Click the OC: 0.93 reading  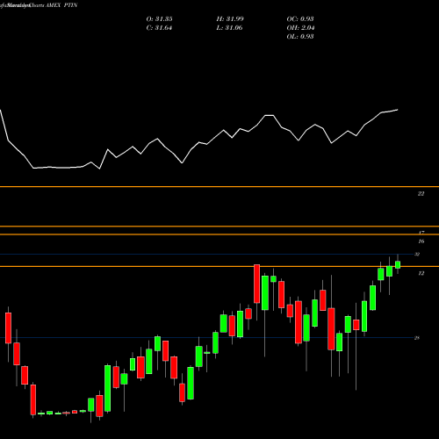(300, 19)
